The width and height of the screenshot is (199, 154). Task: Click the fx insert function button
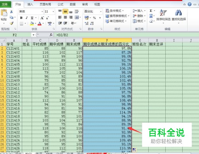pyautogui.click(x=51, y=35)
